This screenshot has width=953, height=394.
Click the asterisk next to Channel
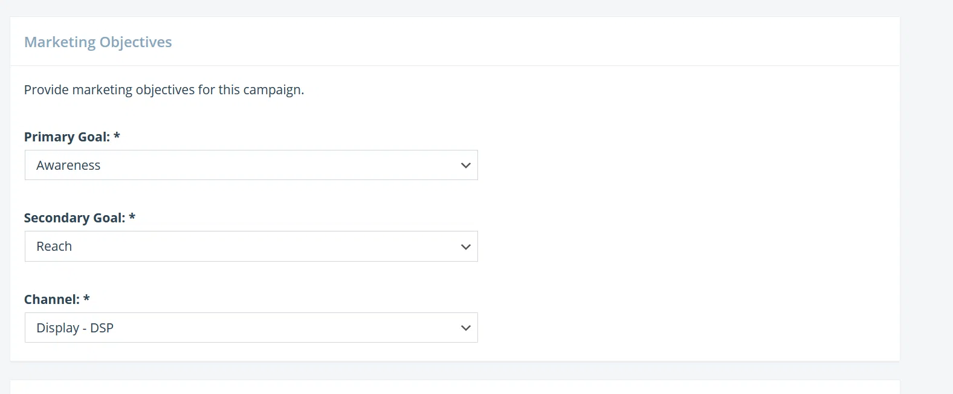[86, 299]
